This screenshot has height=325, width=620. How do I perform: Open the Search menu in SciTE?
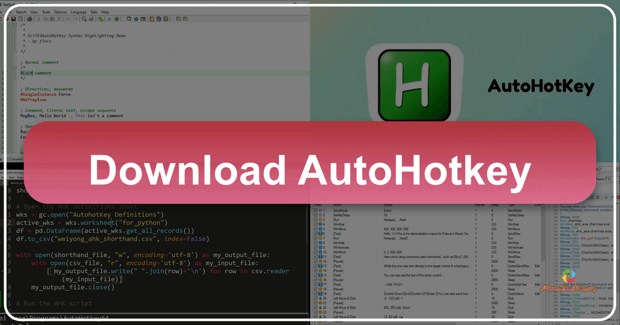click(x=22, y=12)
